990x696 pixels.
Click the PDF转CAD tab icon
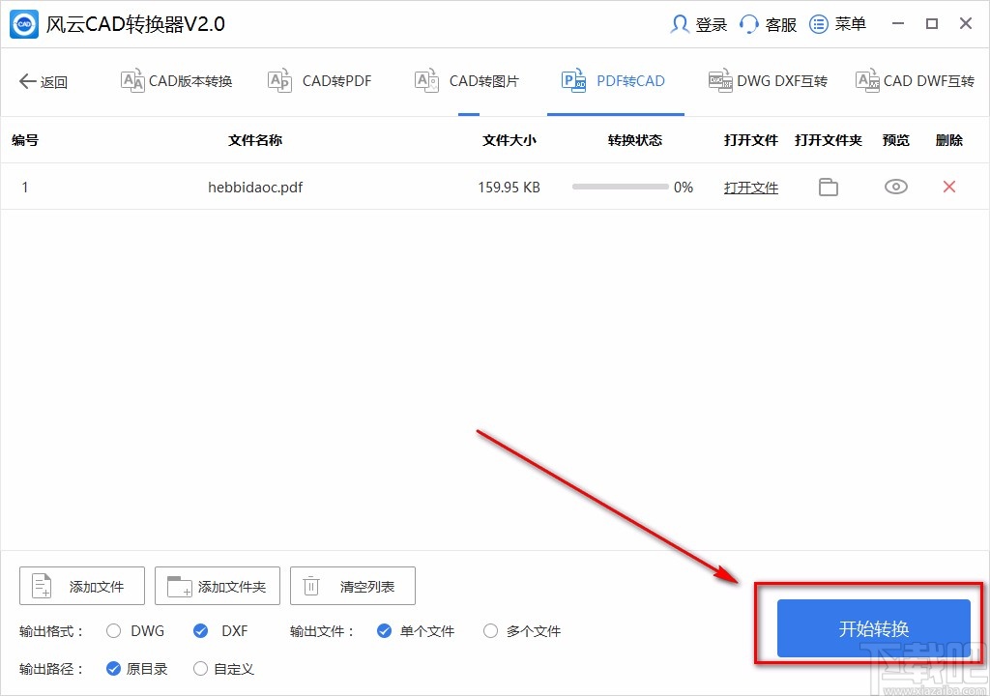(573, 81)
